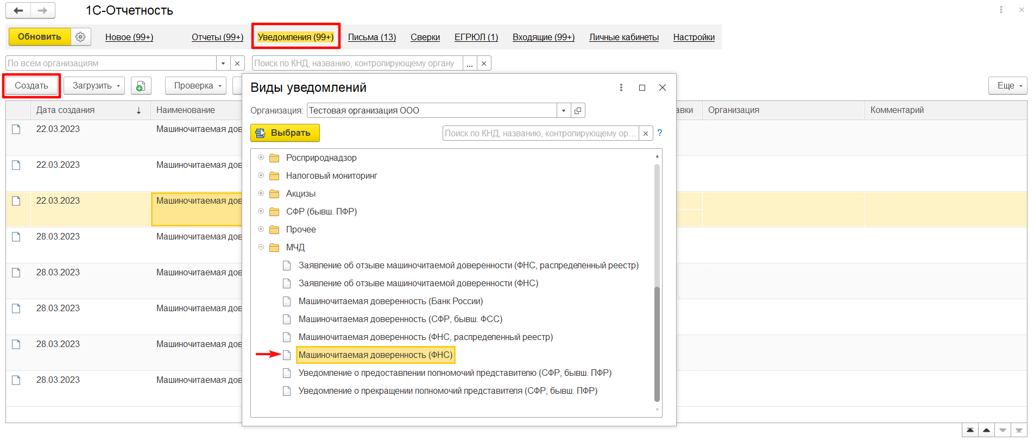
Task: Move one row down with bottom arrow
Action: pyautogui.click(x=1003, y=431)
